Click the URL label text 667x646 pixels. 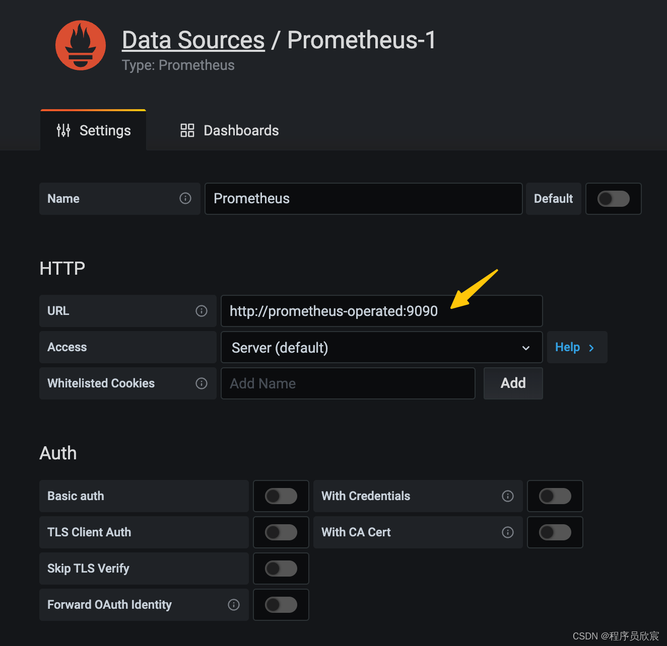[58, 311]
